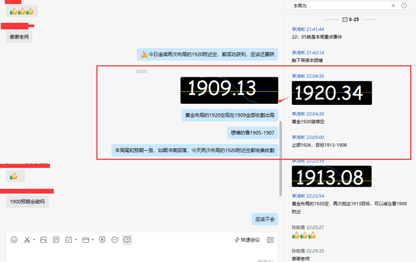Screen dimensions: 416x262
Task: Click the 22:31 timestamp in chat
Action: point(141,71)
